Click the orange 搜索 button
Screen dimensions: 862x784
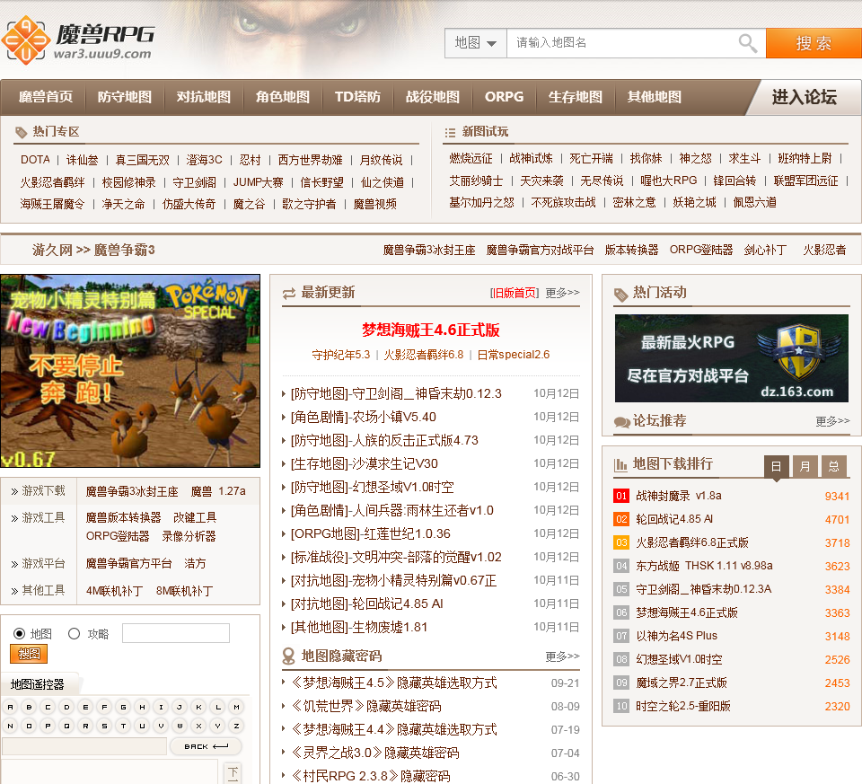pos(814,43)
